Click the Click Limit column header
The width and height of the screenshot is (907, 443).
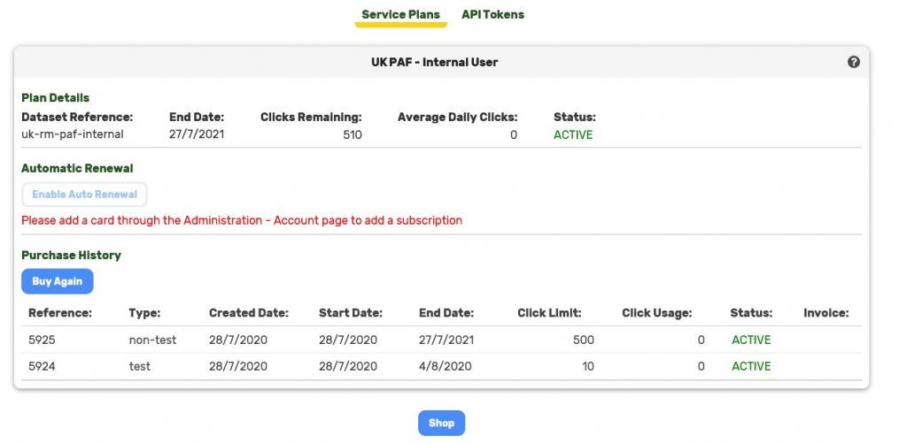tap(549, 313)
